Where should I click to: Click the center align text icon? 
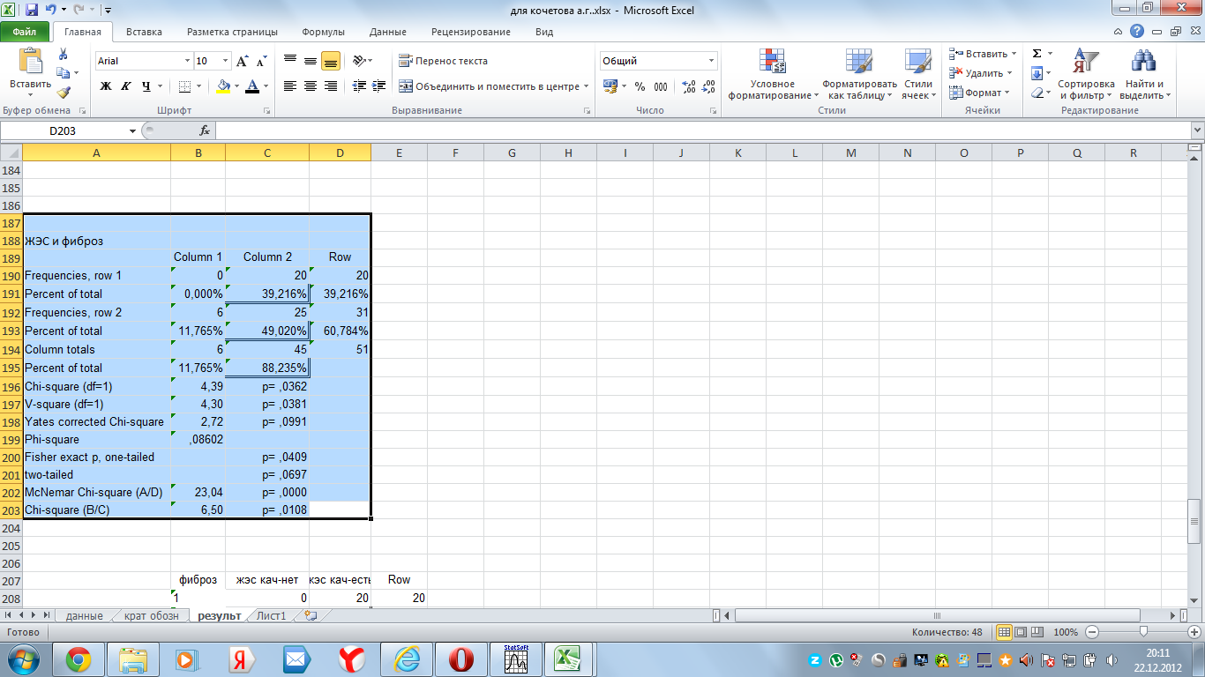coord(311,86)
